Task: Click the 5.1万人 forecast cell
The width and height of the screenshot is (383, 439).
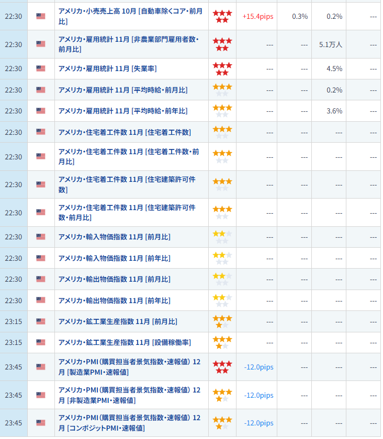Action: (330, 44)
